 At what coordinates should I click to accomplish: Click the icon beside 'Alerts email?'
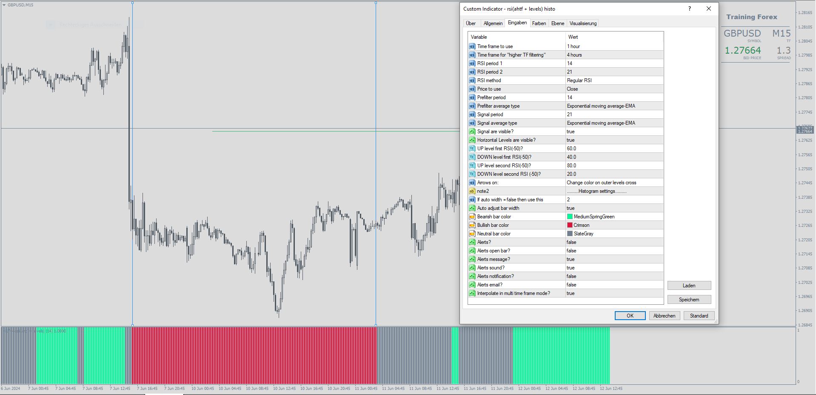[x=472, y=285]
